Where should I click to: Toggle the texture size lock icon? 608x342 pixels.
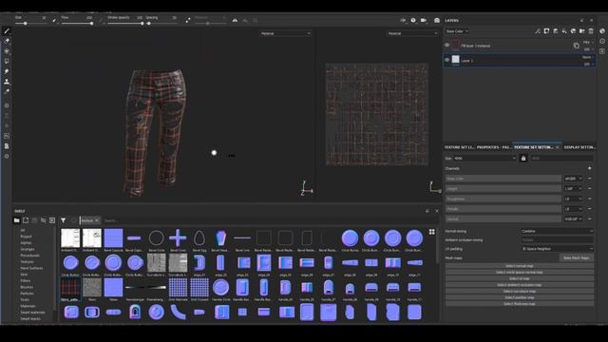tap(523, 159)
